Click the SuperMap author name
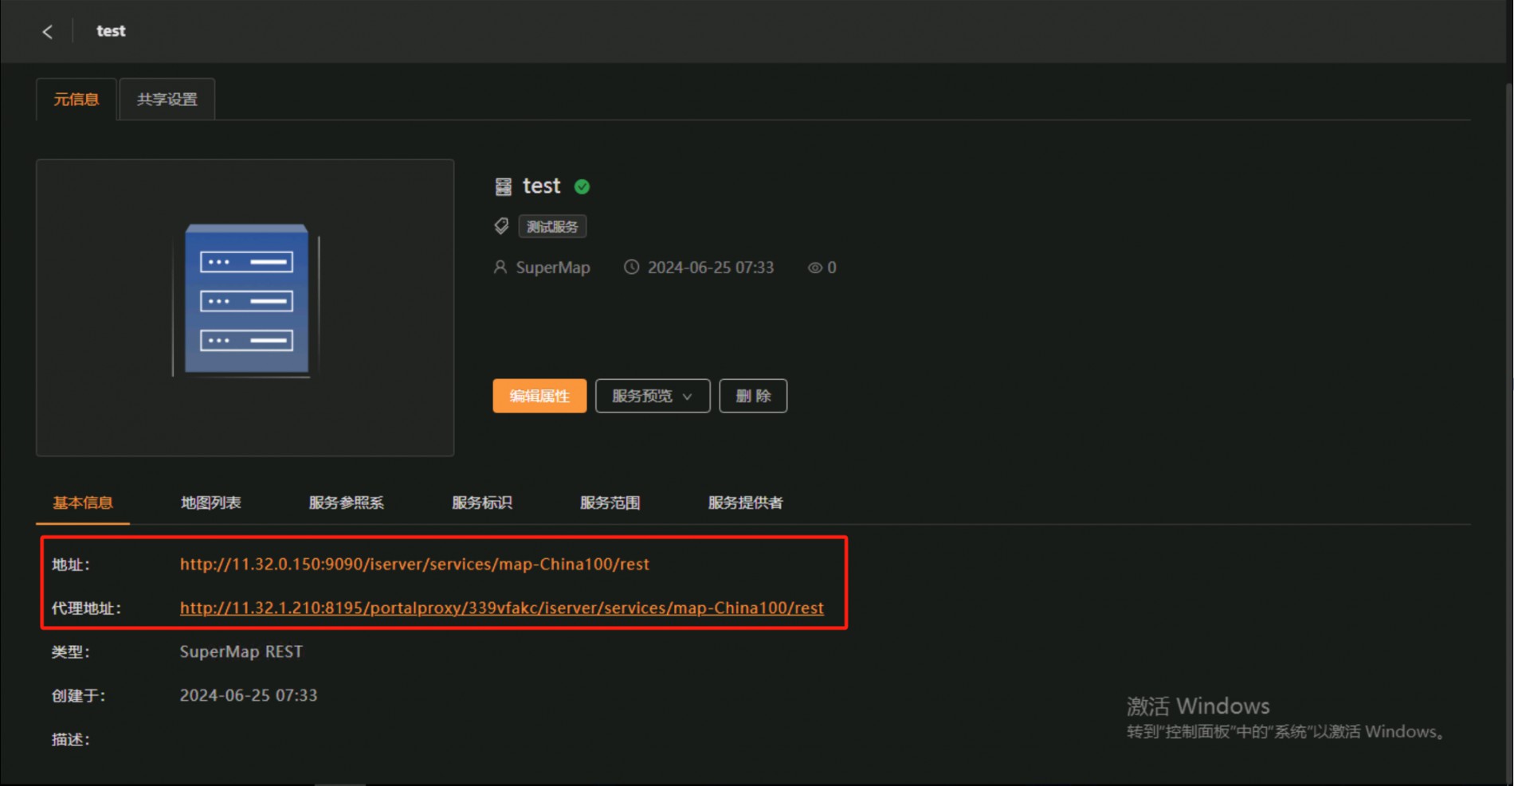The width and height of the screenshot is (1514, 786). [553, 268]
